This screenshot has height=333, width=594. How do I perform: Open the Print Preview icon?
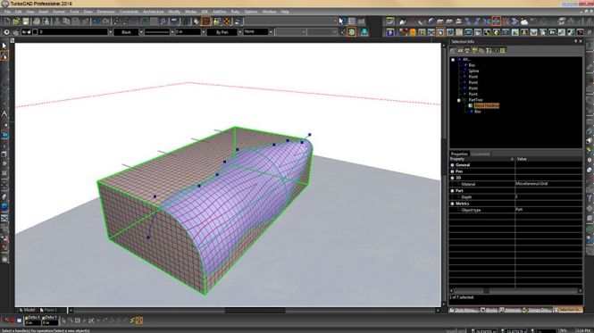pyautogui.click(x=46, y=21)
